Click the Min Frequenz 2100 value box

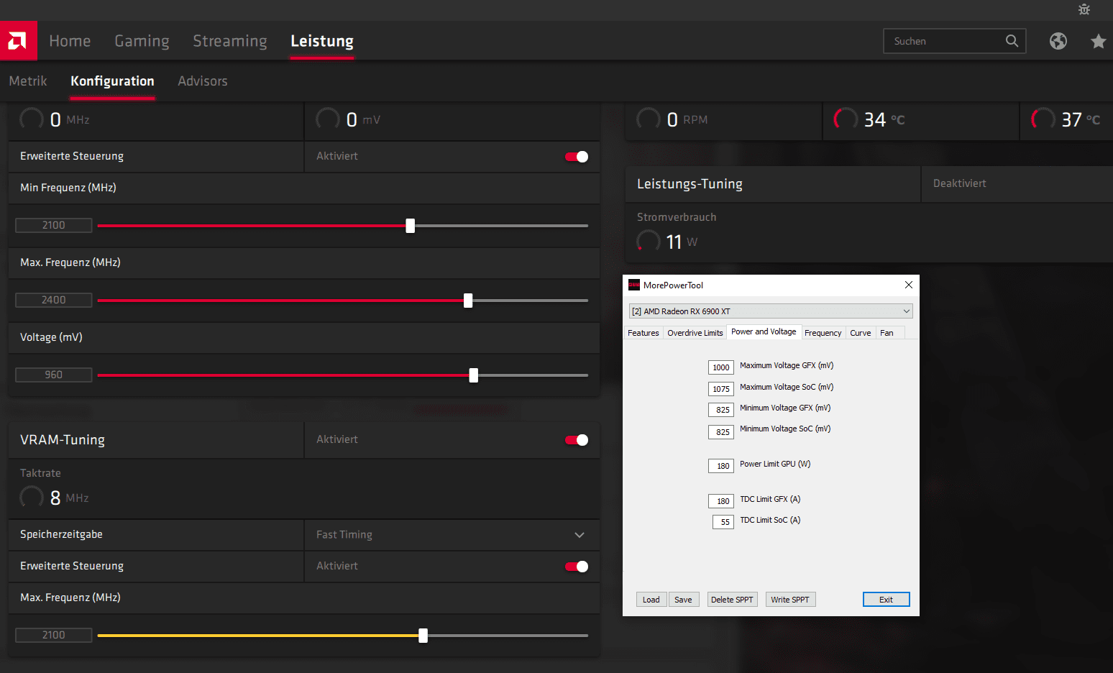pyautogui.click(x=54, y=225)
